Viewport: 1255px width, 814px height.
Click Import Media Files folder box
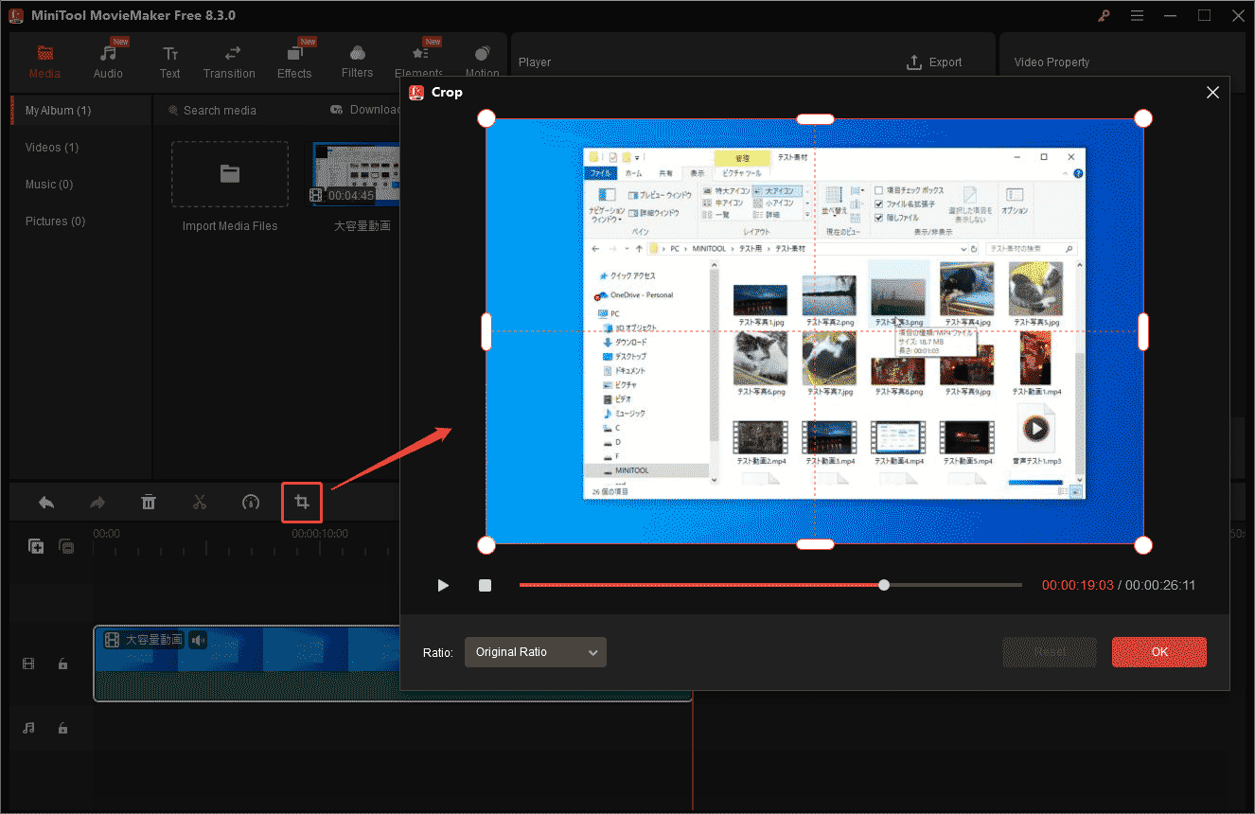click(x=230, y=175)
